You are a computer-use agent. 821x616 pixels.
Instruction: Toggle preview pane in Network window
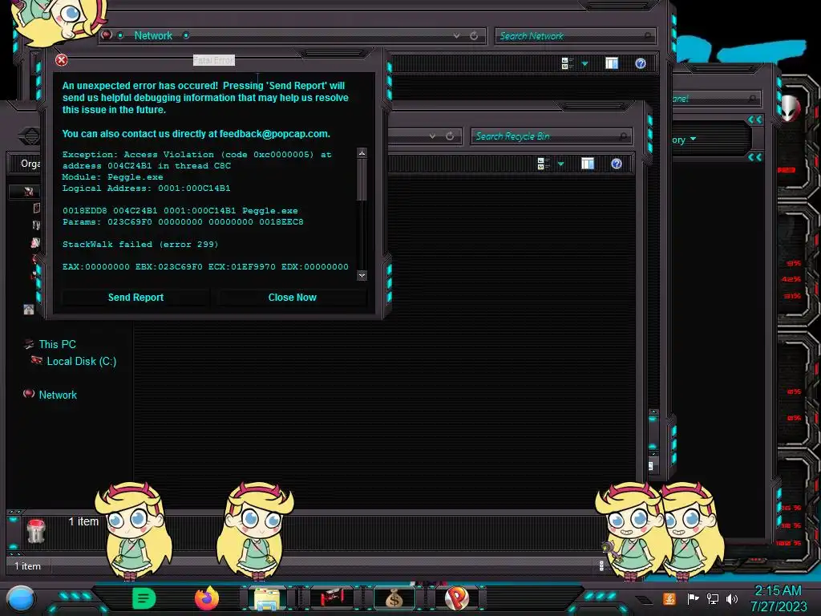[612, 63]
